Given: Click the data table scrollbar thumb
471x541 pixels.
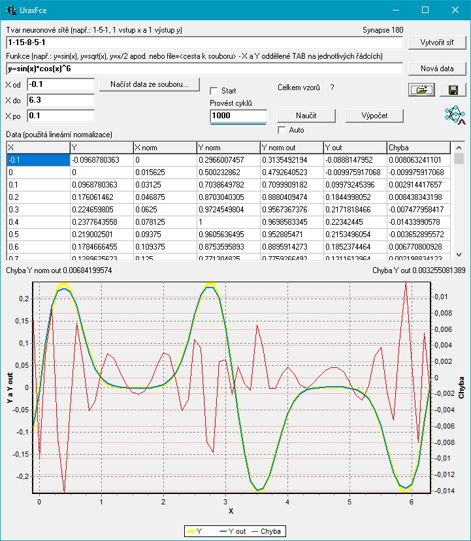Looking at the screenshot, I should [459, 159].
